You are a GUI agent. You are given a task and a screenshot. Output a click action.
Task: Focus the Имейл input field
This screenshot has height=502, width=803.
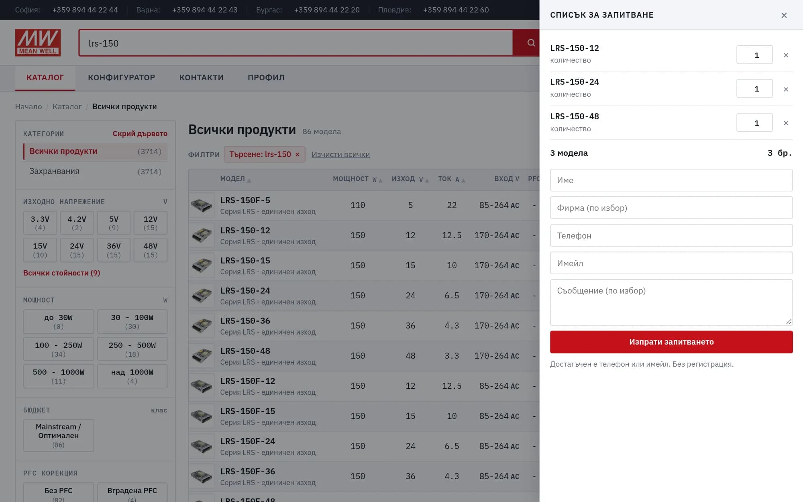671,263
